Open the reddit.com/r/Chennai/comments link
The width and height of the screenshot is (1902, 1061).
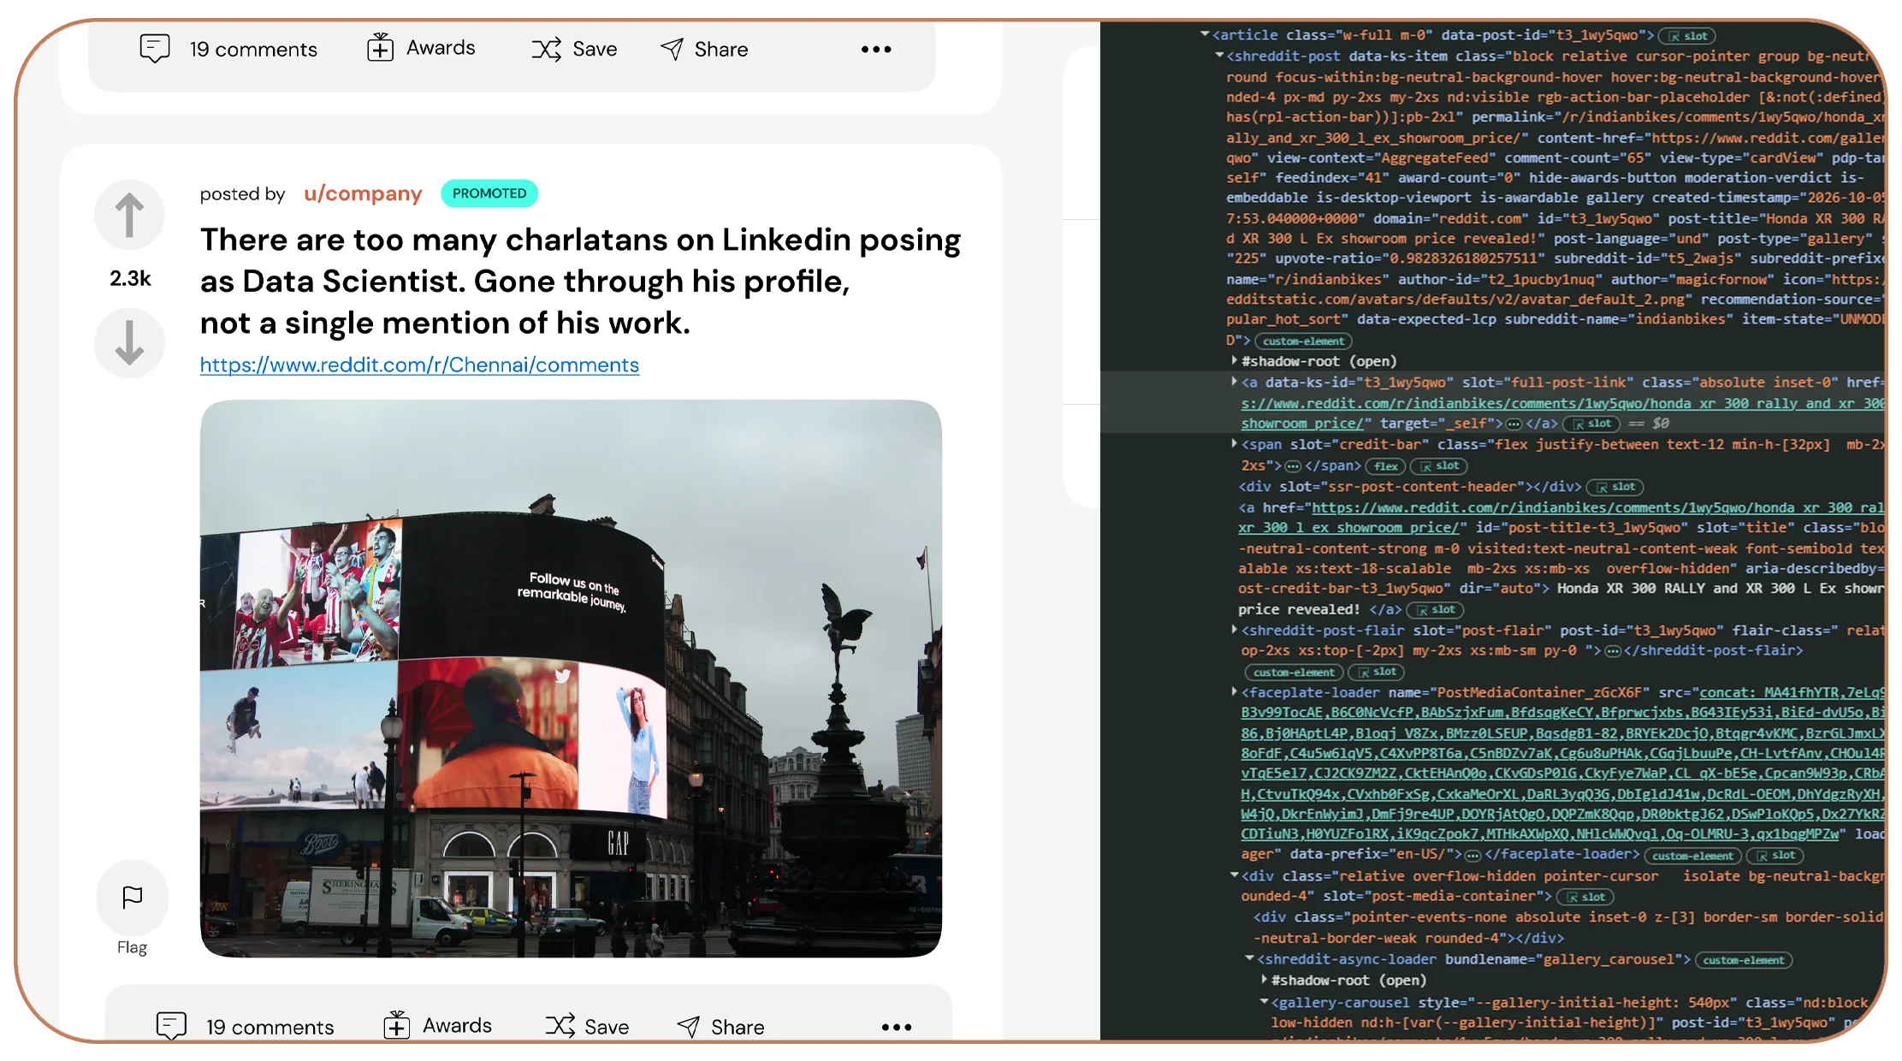point(419,365)
